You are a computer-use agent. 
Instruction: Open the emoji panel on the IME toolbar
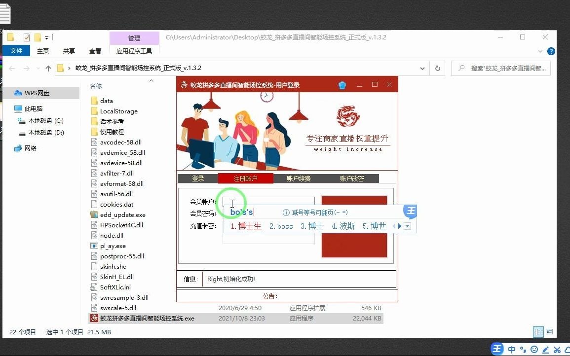click(533, 349)
